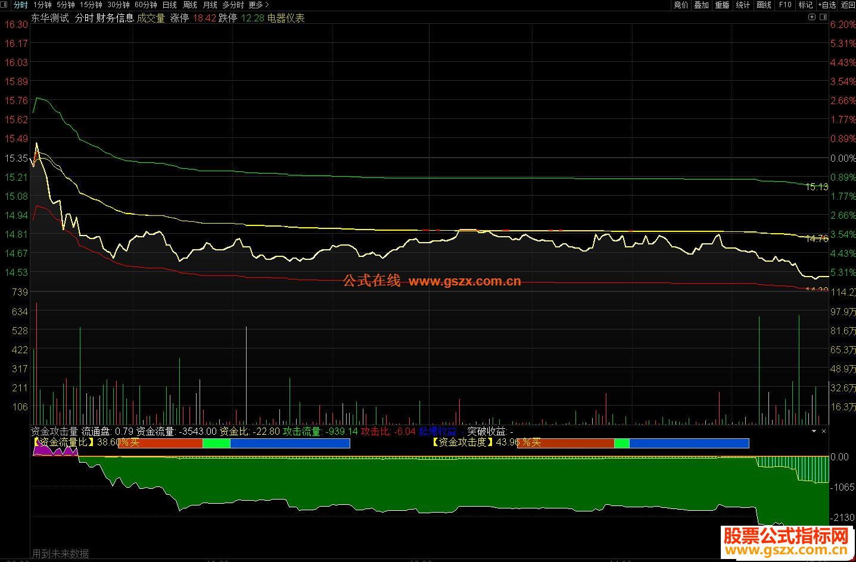Switch to the 日线 daily chart tab
This screenshot has width=856, height=562.
[x=170, y=5]
